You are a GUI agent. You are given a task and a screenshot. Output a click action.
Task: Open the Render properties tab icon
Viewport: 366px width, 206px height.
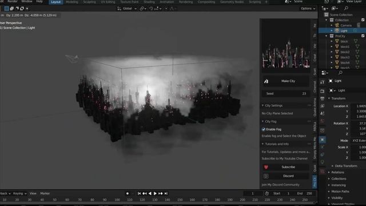[x=323, y=91]
